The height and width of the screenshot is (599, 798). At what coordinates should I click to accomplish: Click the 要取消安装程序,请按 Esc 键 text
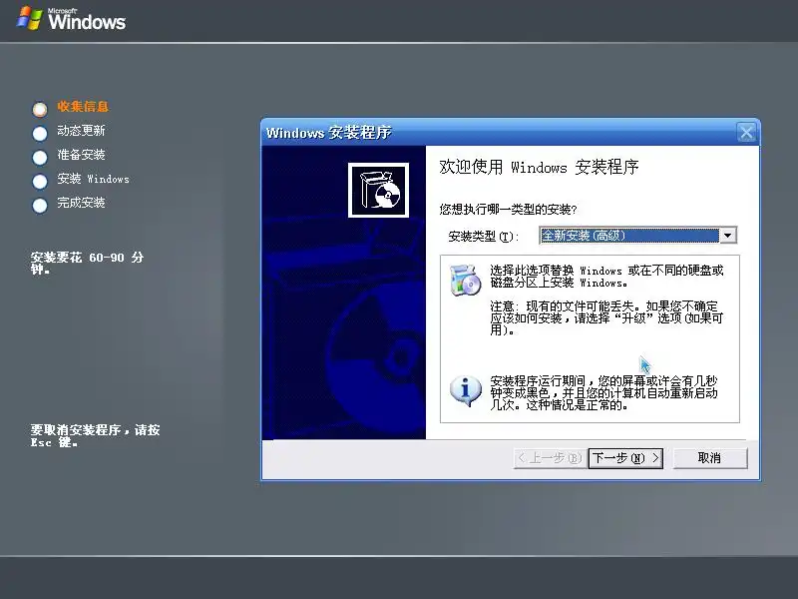95,435
